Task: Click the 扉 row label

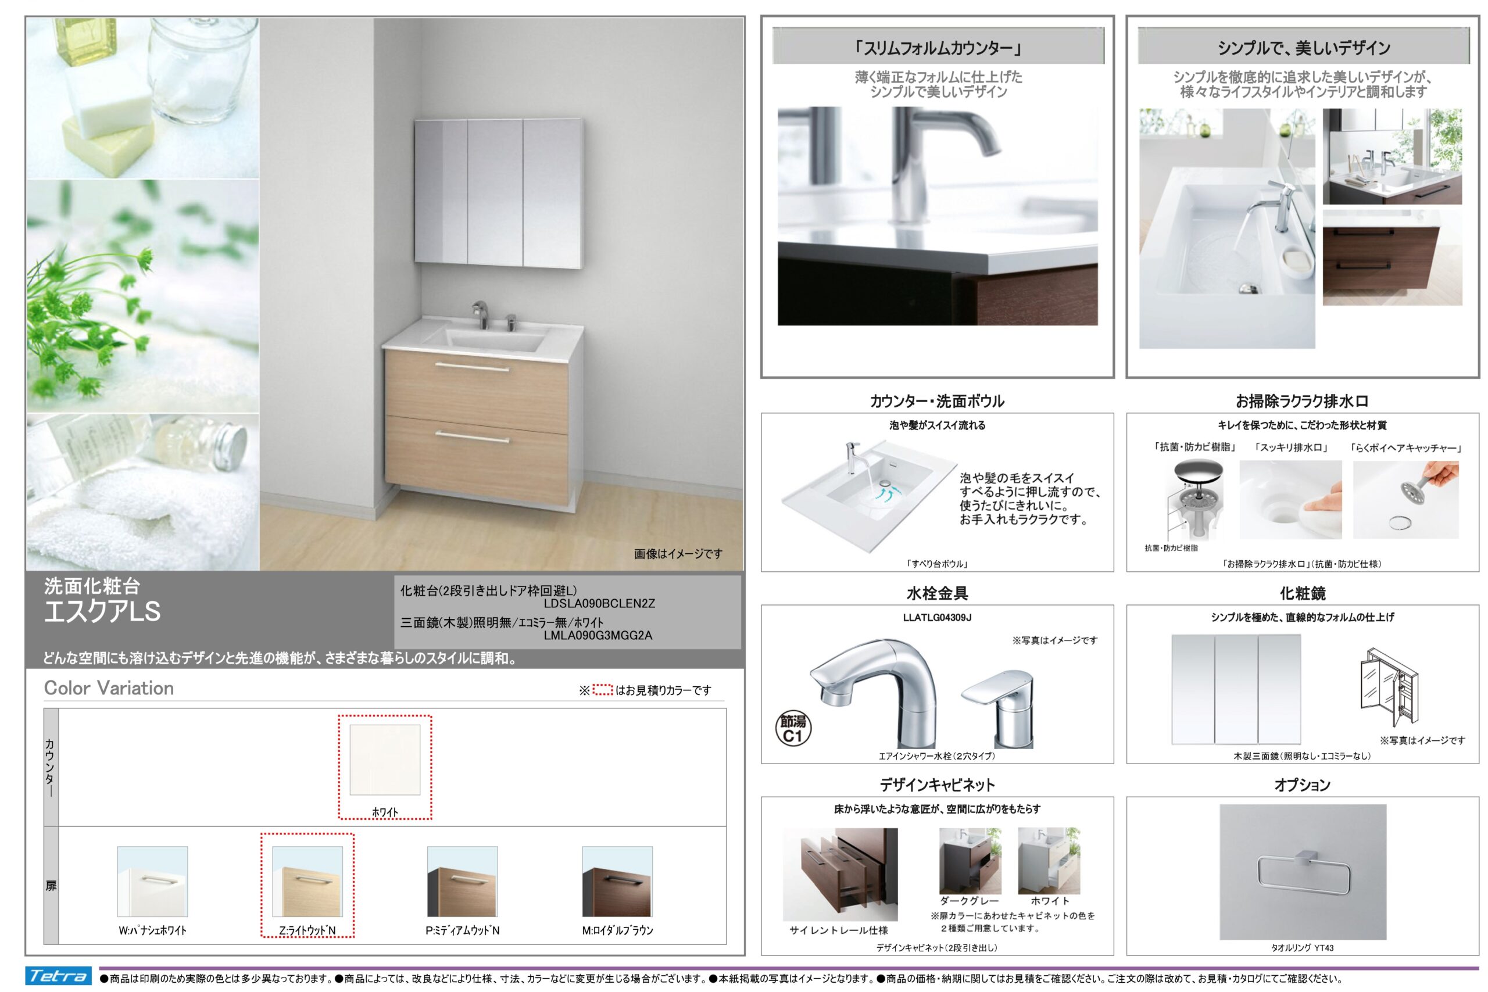Action: click(51, 886)
